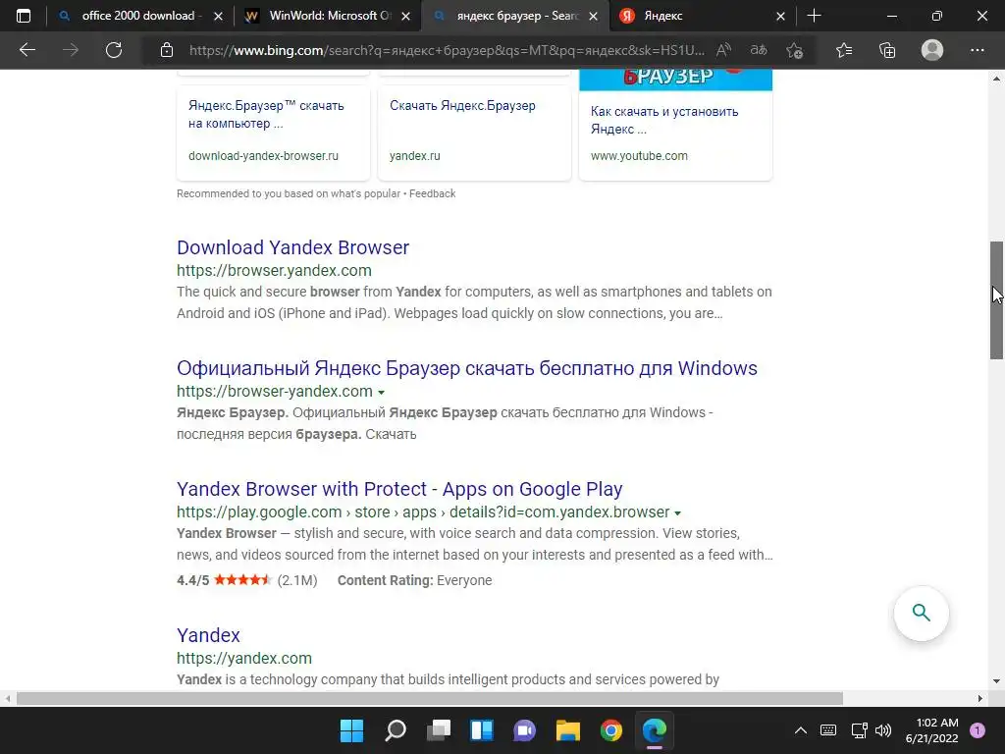Viewport: 1005px width, 754px height.
Task: Open the network tray icon
Action: tap(860, 730)
